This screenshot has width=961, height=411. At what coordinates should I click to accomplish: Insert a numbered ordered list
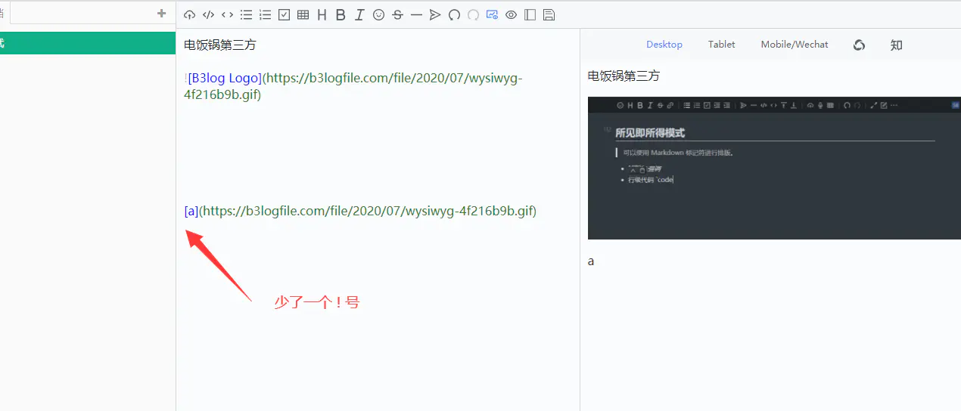click(x=265, y=14)
